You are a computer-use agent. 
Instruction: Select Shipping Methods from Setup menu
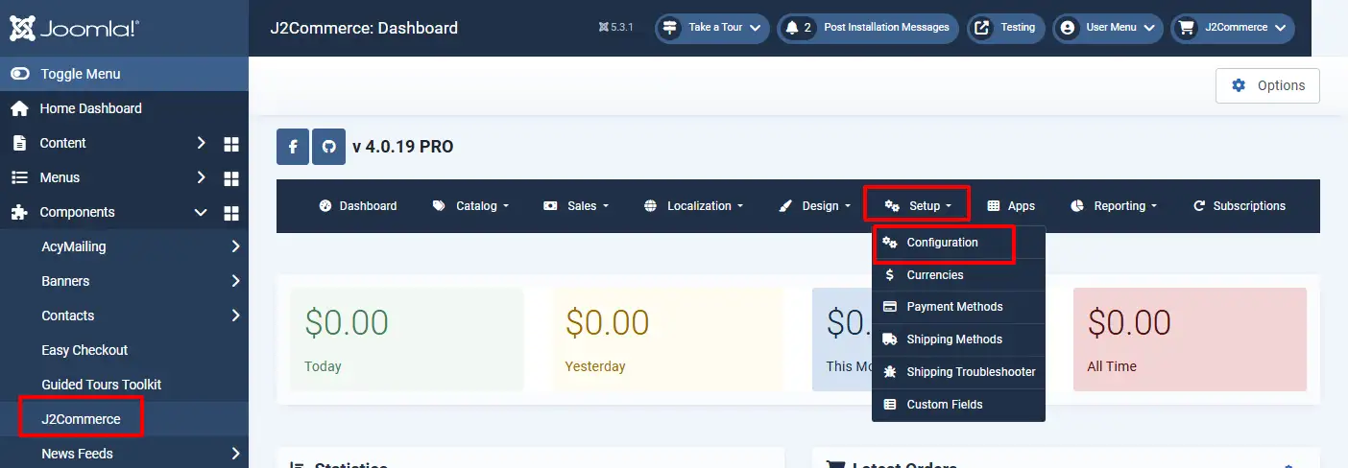point(958,339)
